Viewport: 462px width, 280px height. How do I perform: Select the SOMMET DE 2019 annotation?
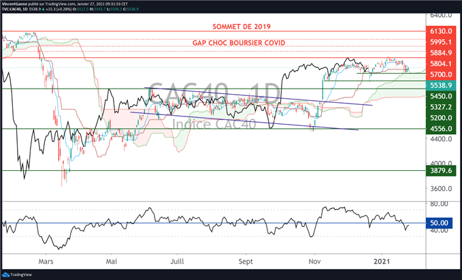(x=242, y=27)
